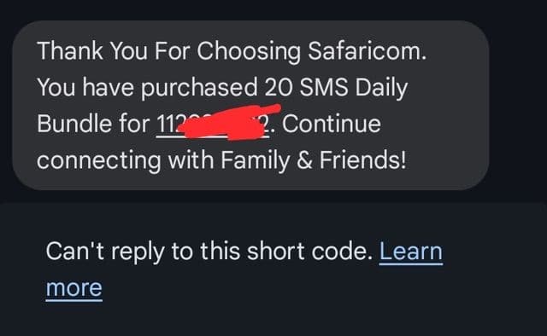Click the '20 SMS Daily' text in the message
547x336 pixels.
pyautogui.click(x=336, y=87)
